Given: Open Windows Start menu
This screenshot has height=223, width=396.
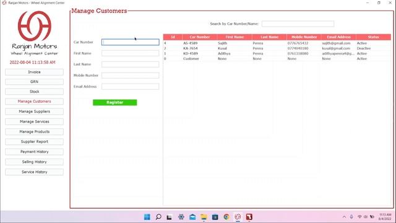Looking at the screenshot, I should [x=147, y=217].
